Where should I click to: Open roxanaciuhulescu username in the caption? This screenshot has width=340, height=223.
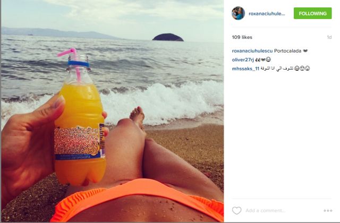[252, 51]
